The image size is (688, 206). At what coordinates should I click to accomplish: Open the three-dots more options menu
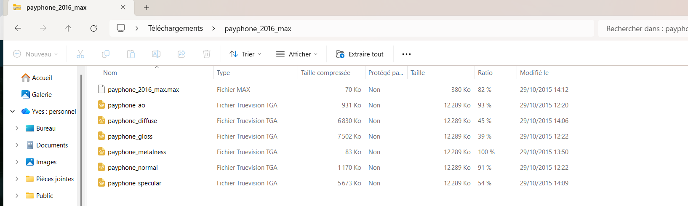click(x=406, y=54)
